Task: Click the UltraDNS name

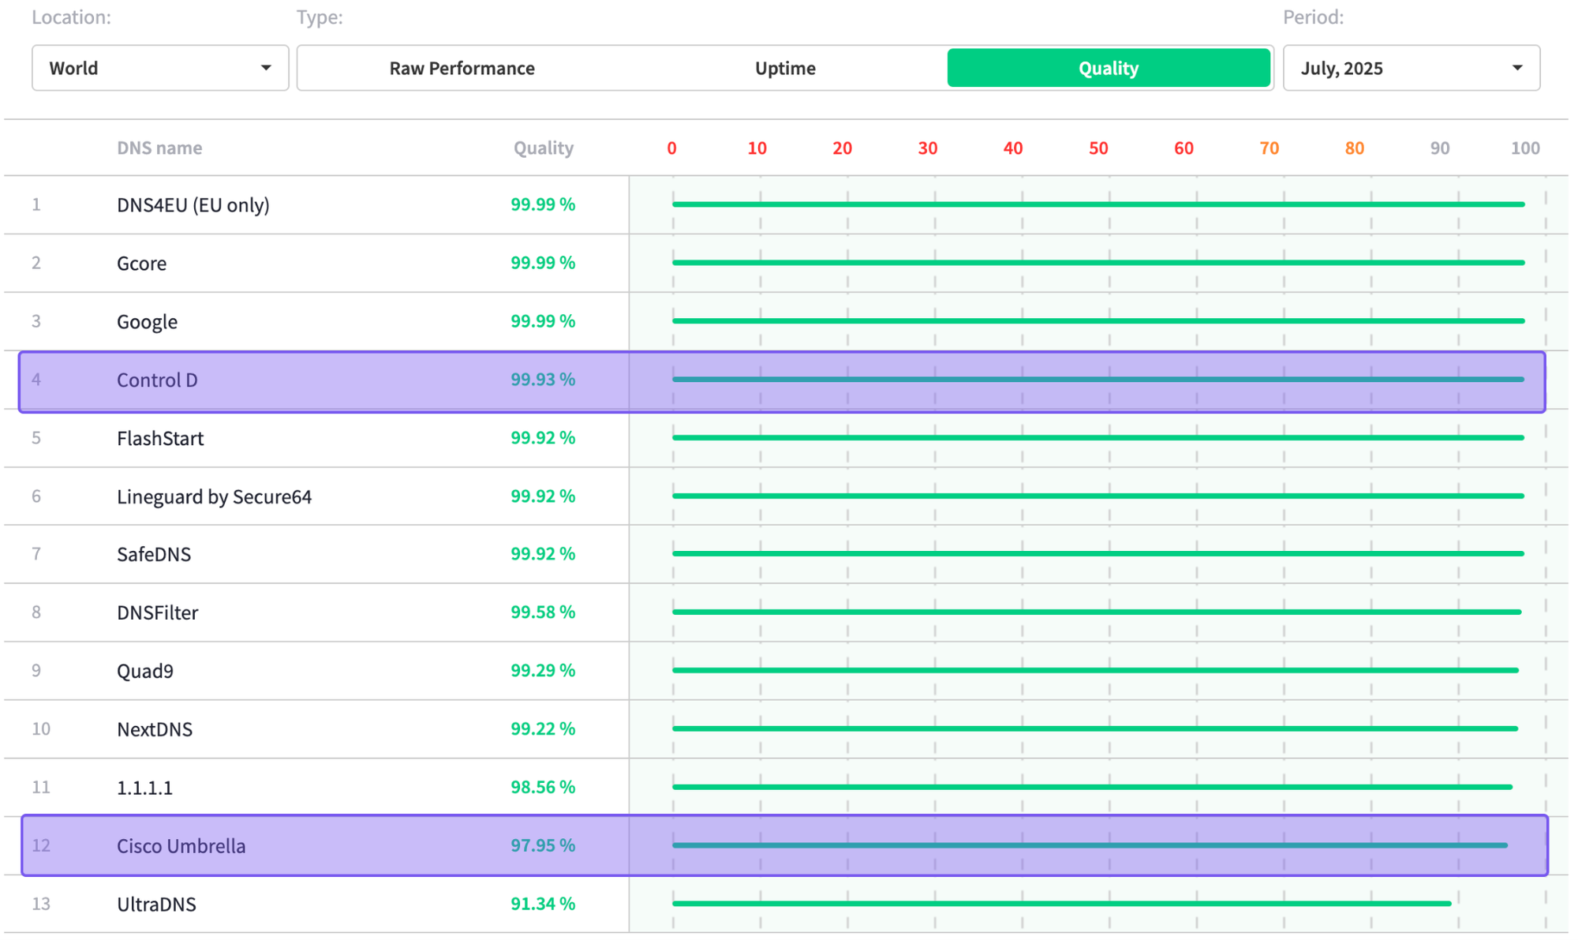Action: 156,904
